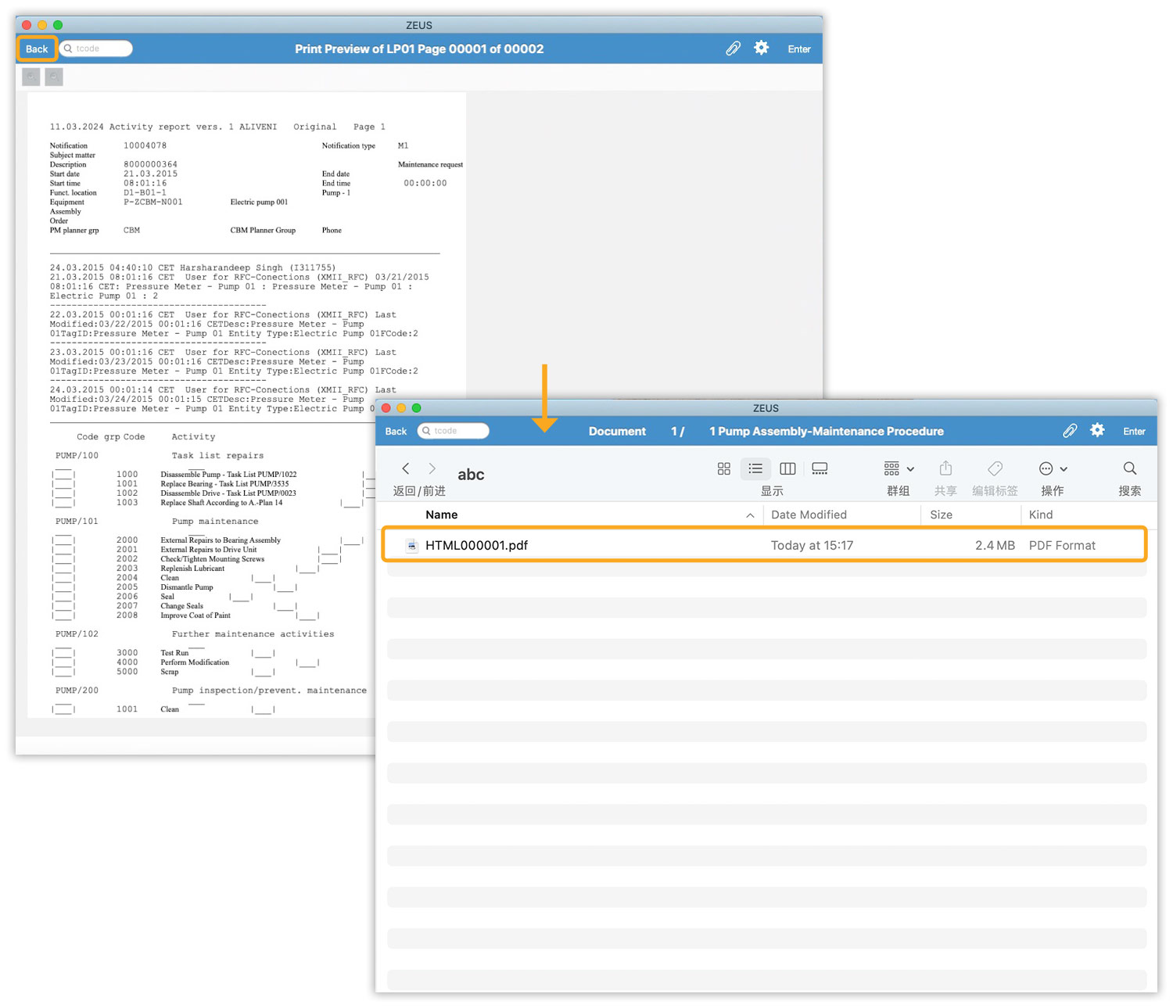Open the 操作 actions dropdown menu
This screenshot has height=1008, width=1173.
coord(1053,469)
